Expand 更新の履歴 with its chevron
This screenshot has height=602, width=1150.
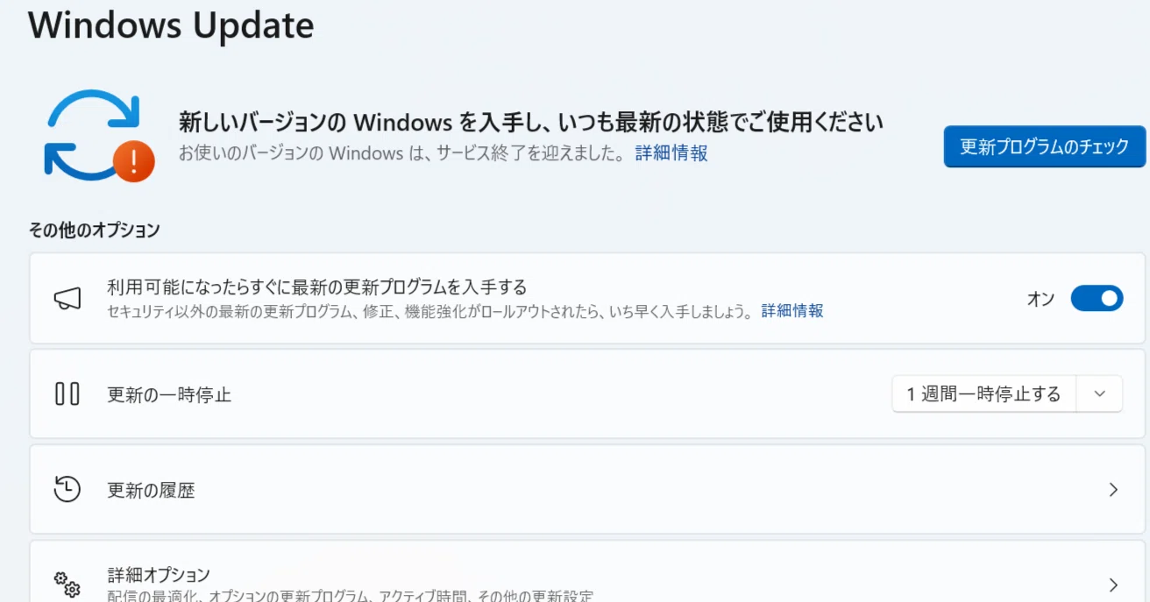[x=1113, y=490]
